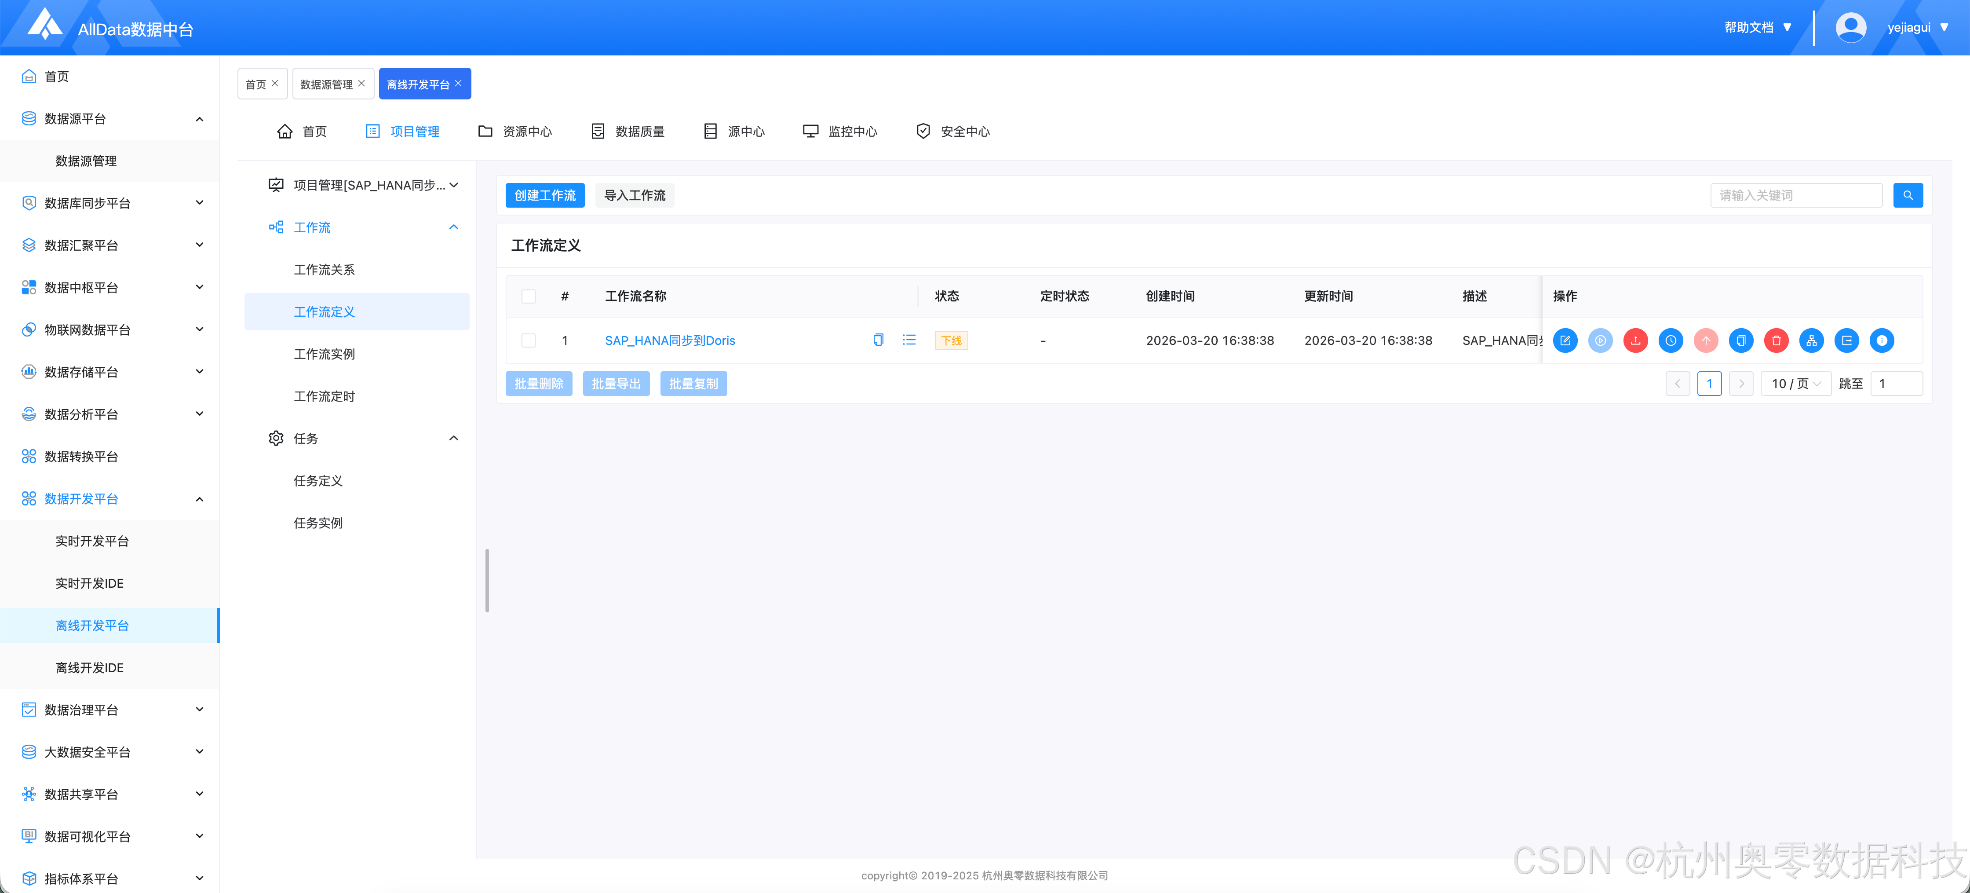Open workflow timing clock icon

tap(1670, 340)
